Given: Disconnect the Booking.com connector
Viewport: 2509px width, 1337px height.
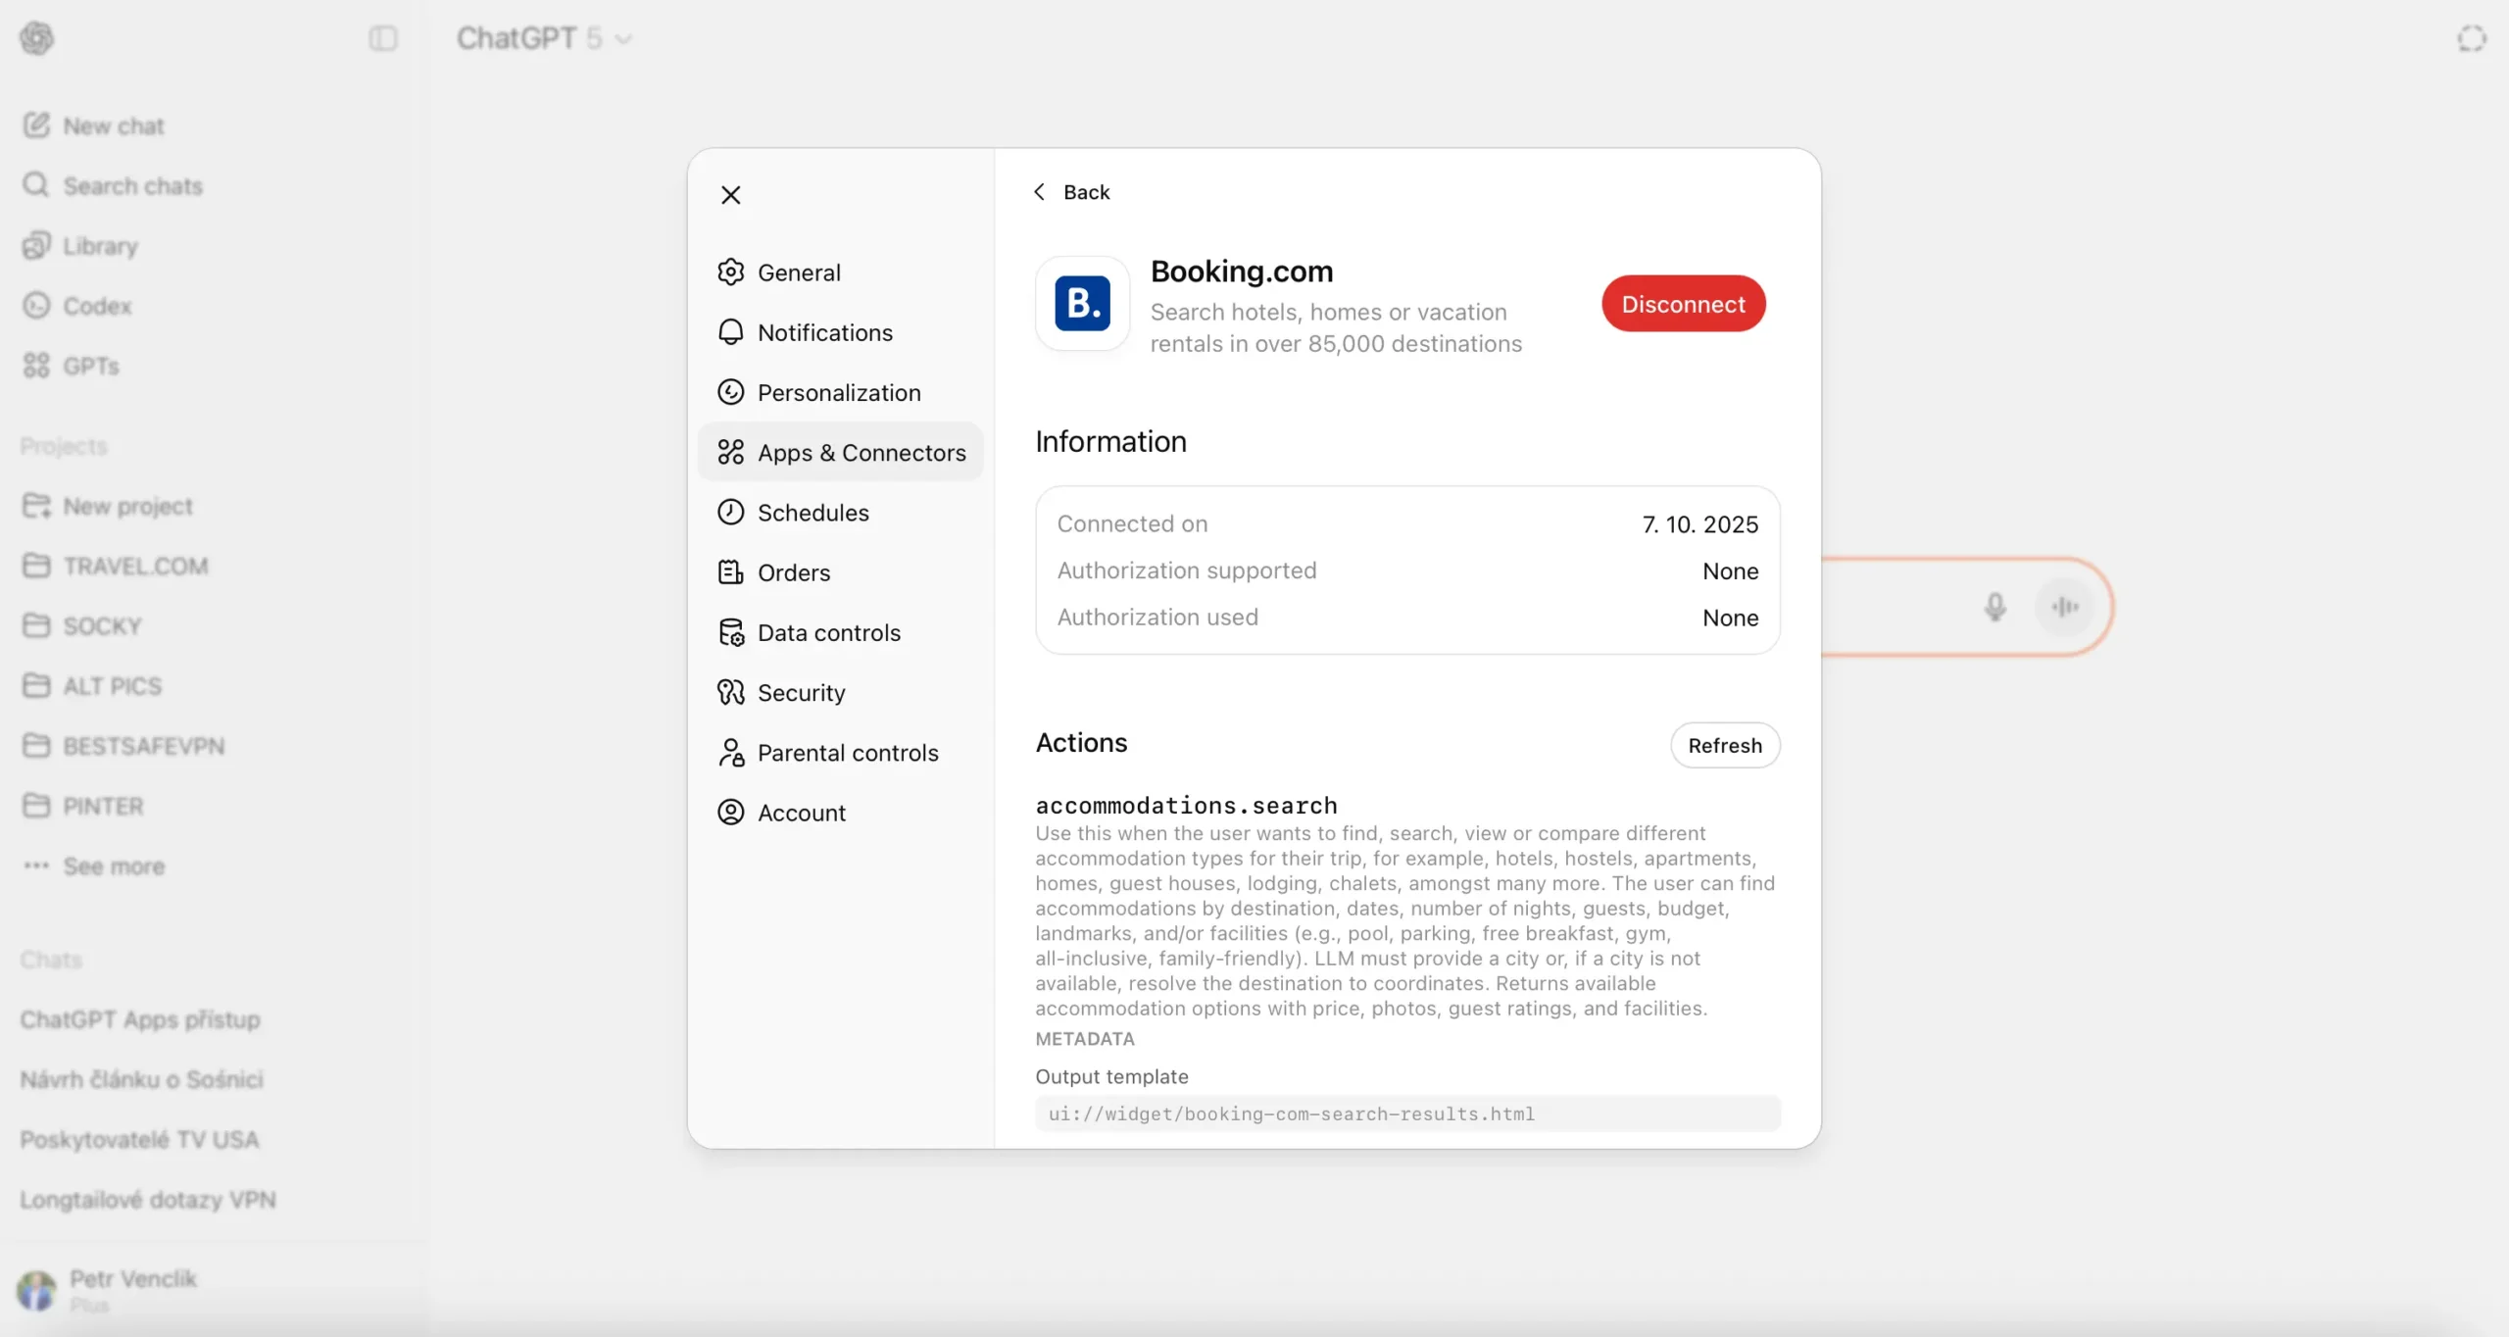Looking at the screenshot, I should click(1682, 304).
